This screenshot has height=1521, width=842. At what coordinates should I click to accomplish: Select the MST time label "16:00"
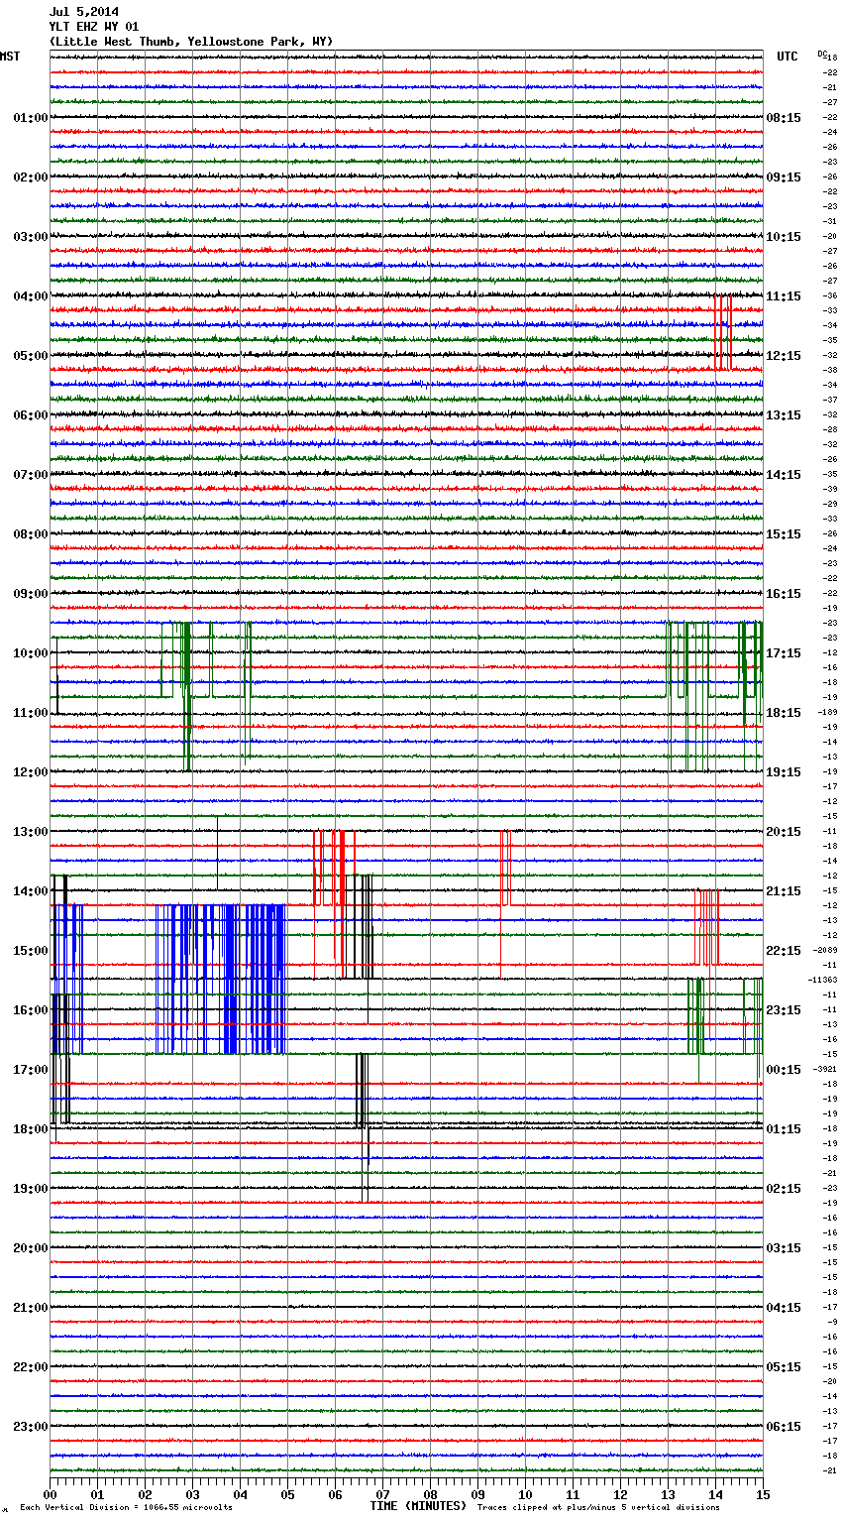[x=31, y=1010]
